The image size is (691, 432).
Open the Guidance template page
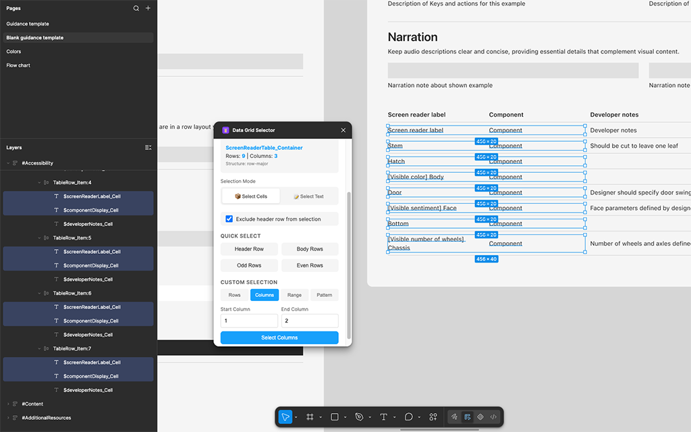[27, 24]
